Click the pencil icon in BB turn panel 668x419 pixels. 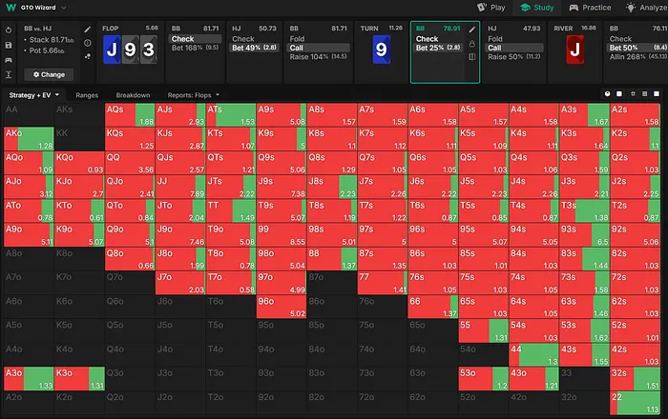(x=472, y=30)
